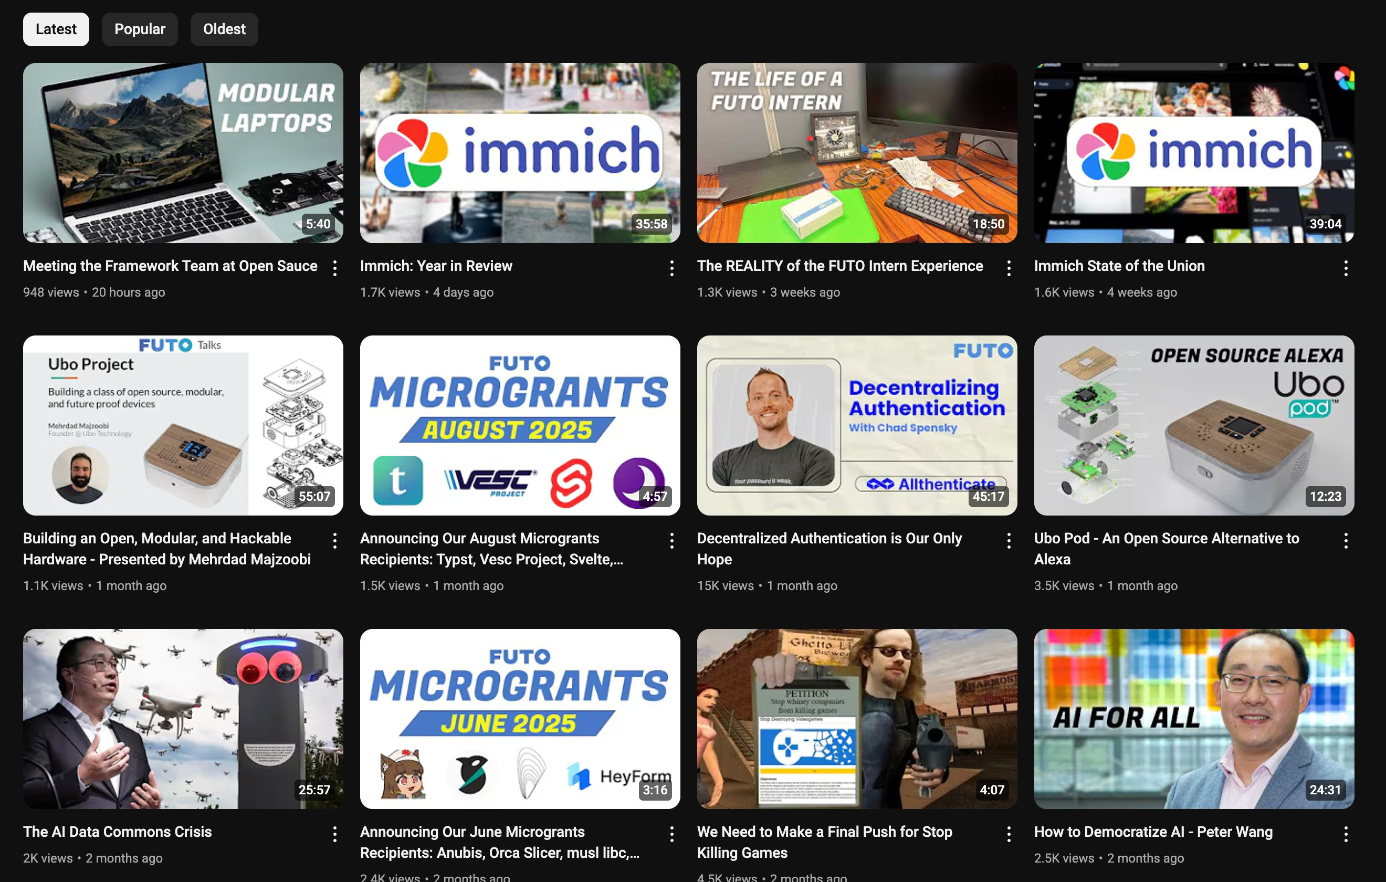Open kebab menu next to Immich State of the Union

click(1345, 268)
